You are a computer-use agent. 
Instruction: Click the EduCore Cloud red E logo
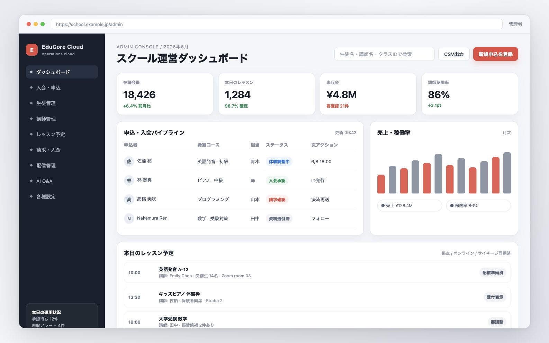tap(32, 50)
